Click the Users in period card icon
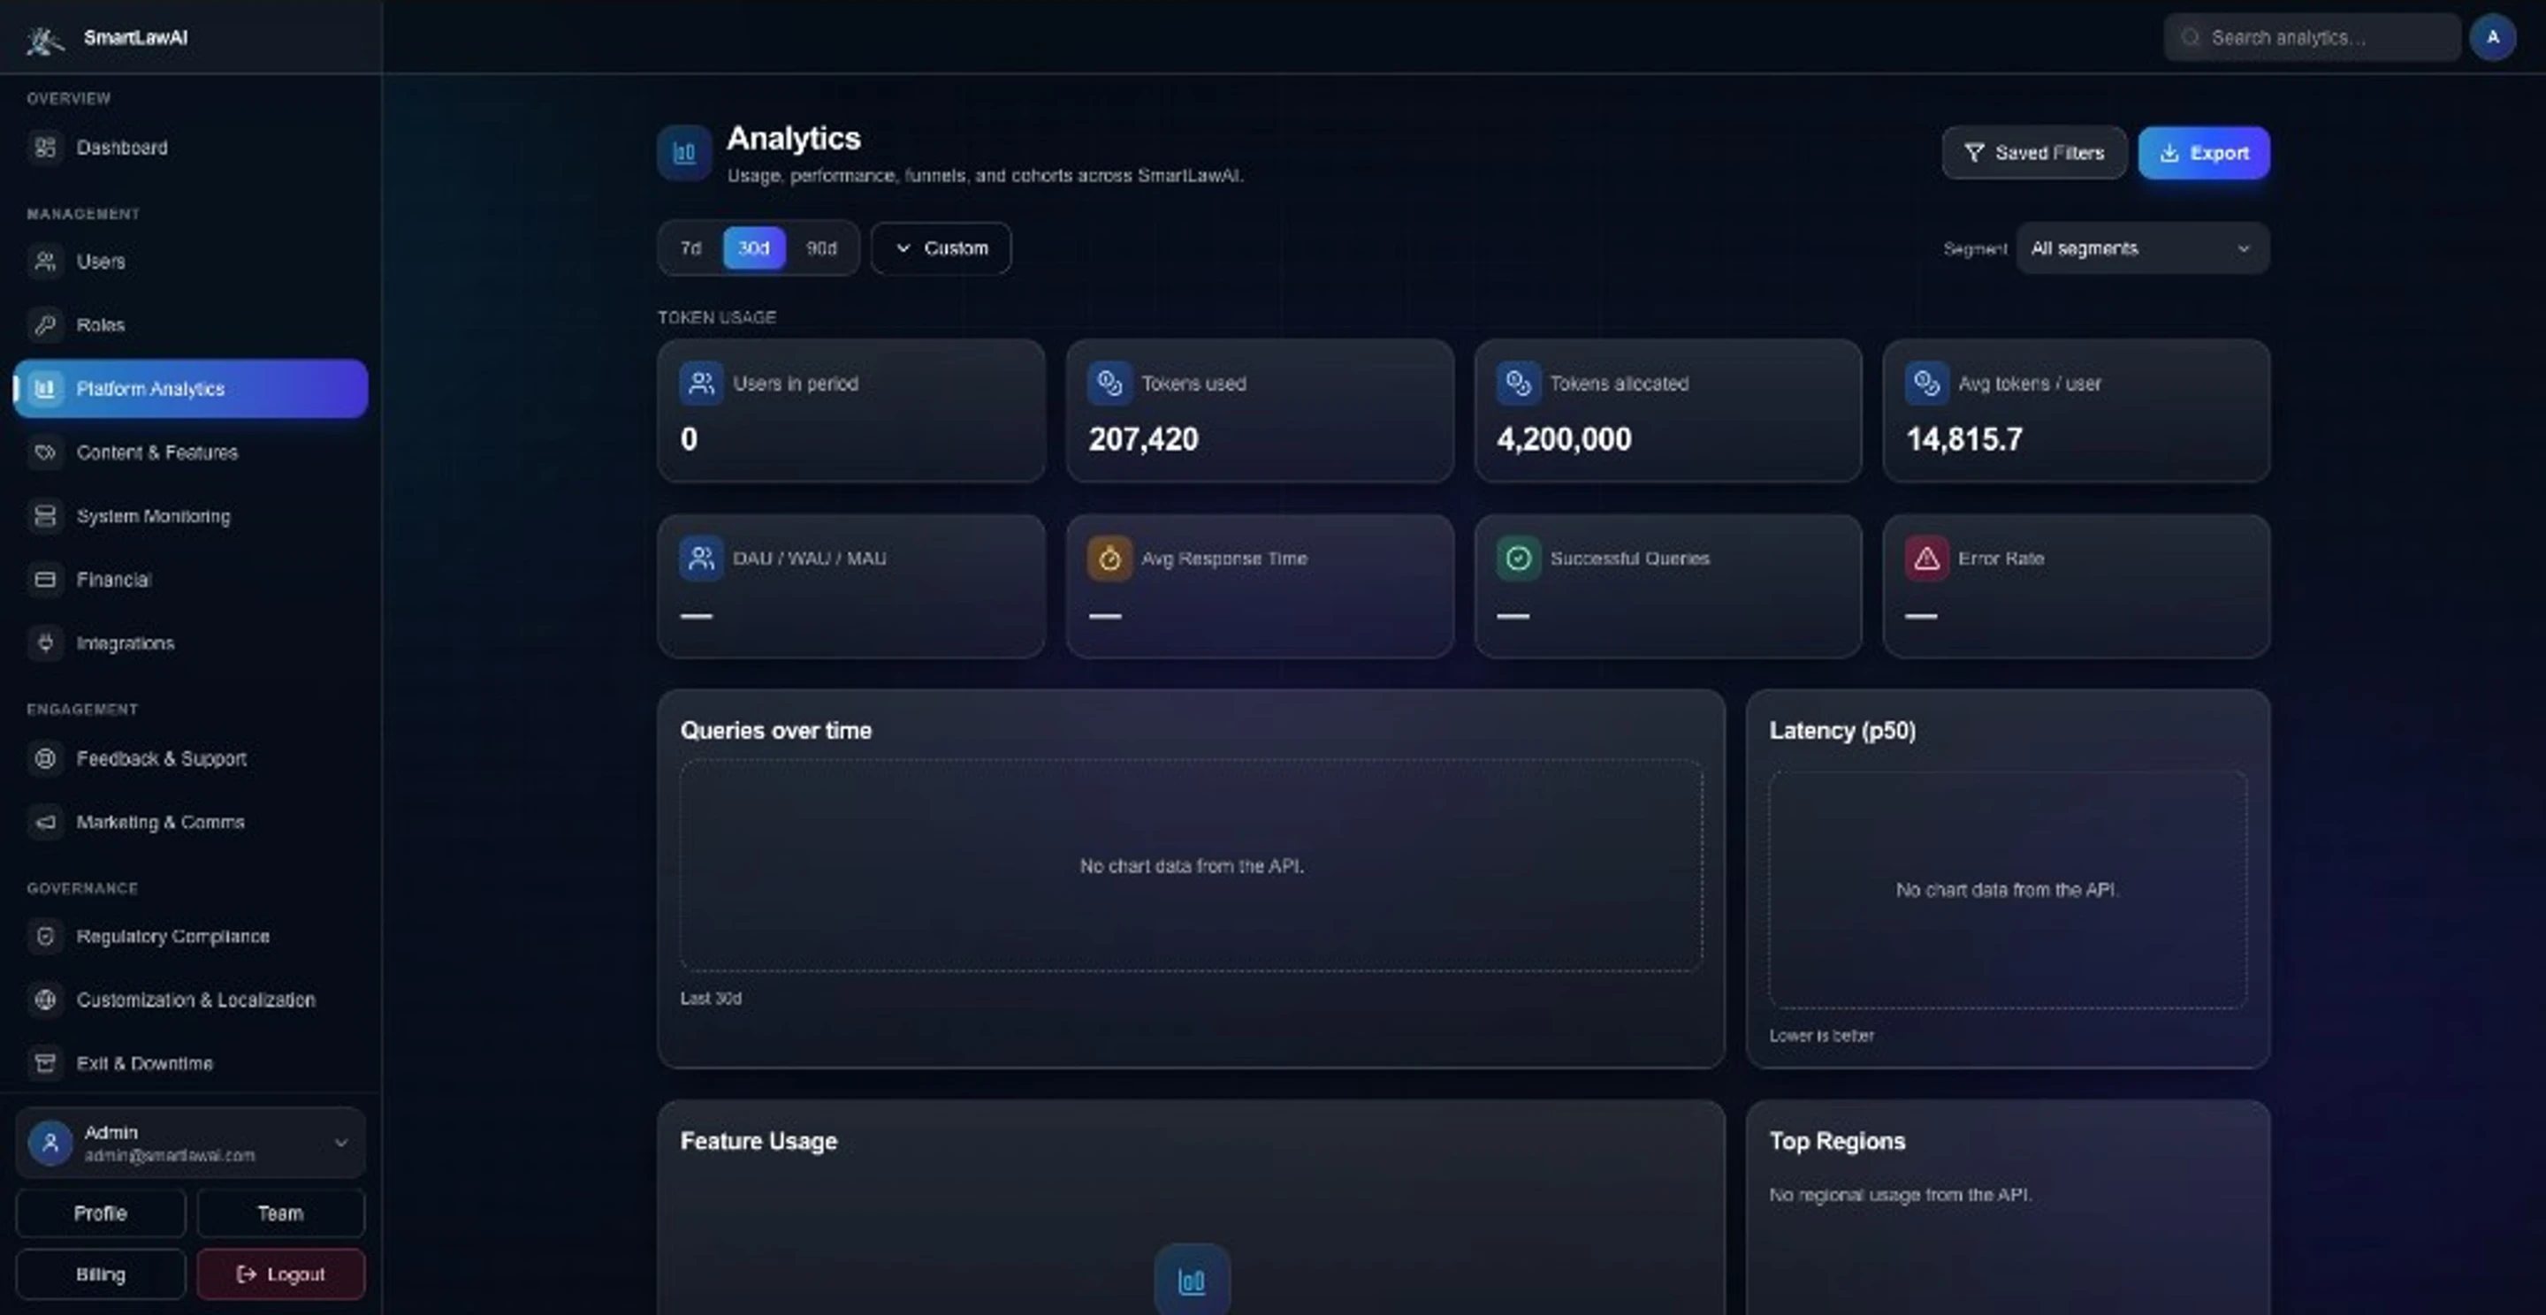2546x1315 pixels. click(x=701, y=384)
